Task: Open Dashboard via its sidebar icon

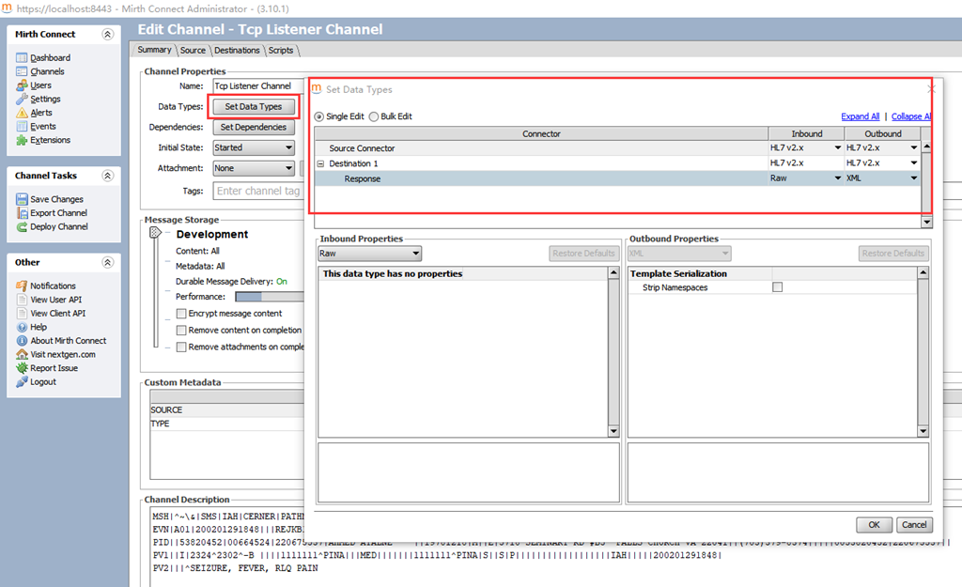Action: click(x=22, y=57)
